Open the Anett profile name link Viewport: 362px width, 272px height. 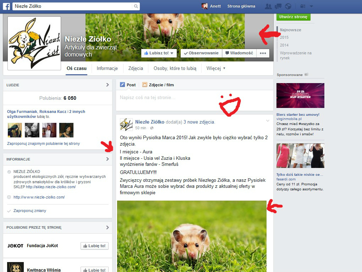coord(215,6)
